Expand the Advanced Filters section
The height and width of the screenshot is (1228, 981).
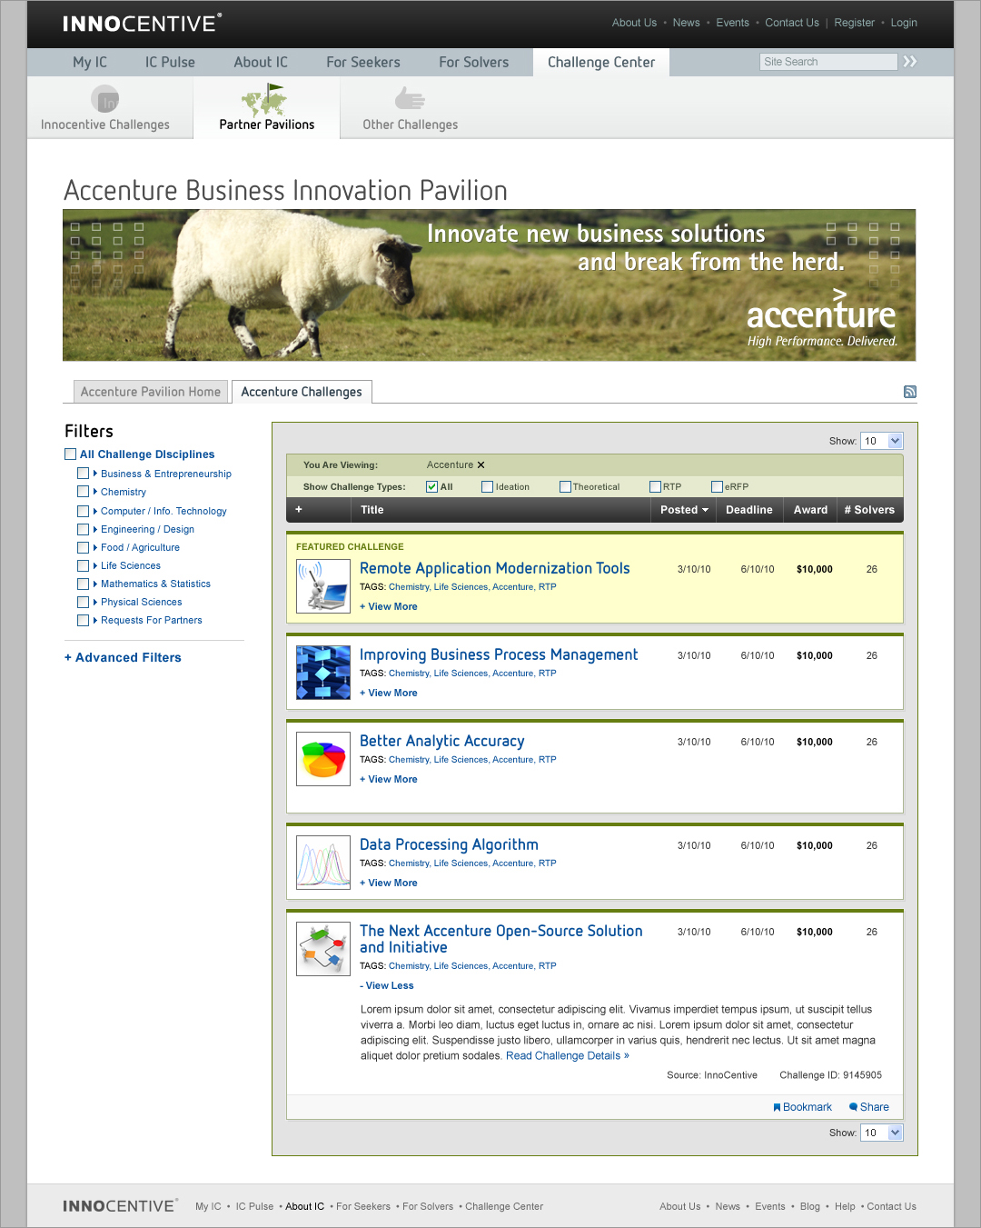[123, 657]
